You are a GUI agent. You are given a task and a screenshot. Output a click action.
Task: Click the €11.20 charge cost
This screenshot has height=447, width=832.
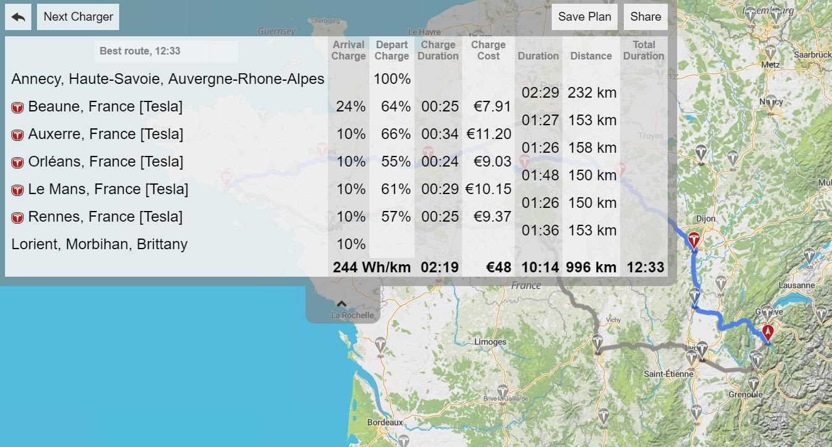click(x=489, y=134)
